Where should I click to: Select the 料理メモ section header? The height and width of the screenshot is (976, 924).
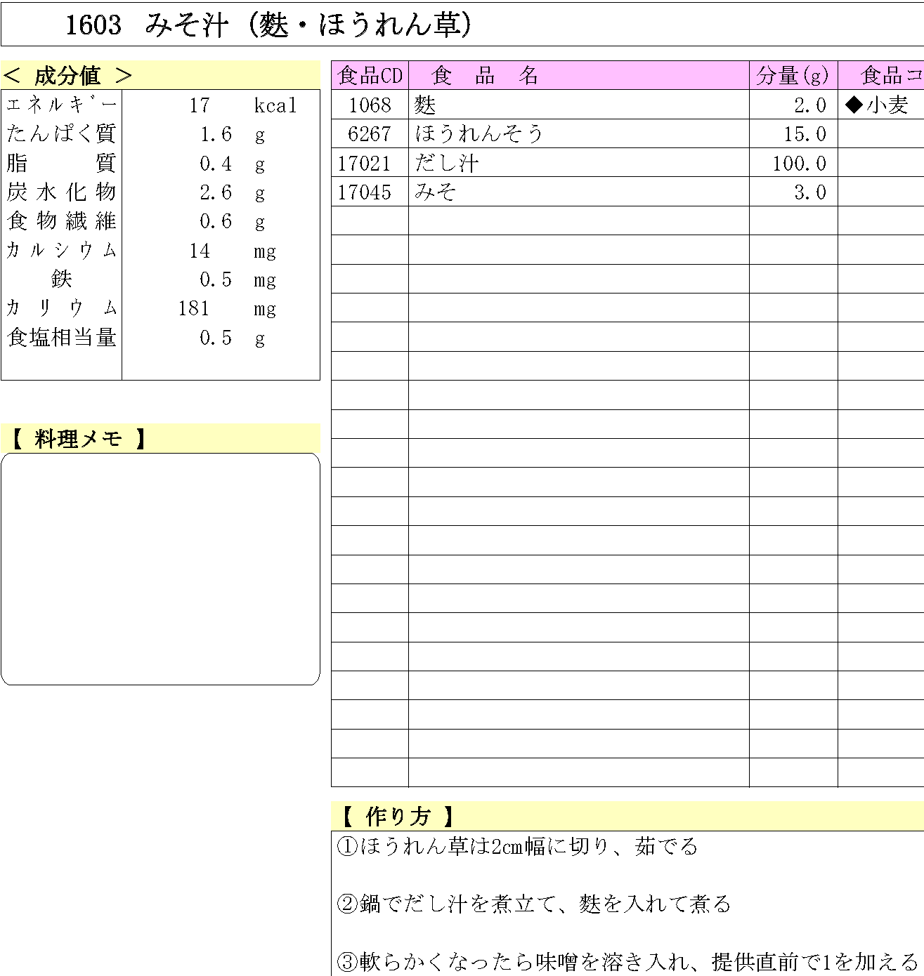coord(77,439)
